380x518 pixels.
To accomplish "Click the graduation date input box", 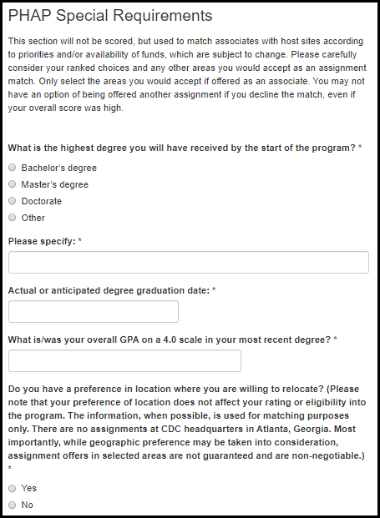I will click(x=94, y=311).
